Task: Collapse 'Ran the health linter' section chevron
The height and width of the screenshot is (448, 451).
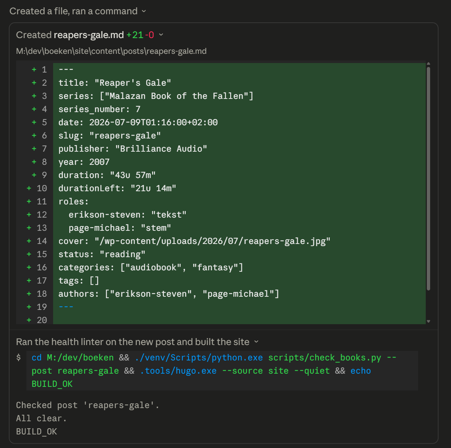Action: pyautogui.click(x=256, y=342)
